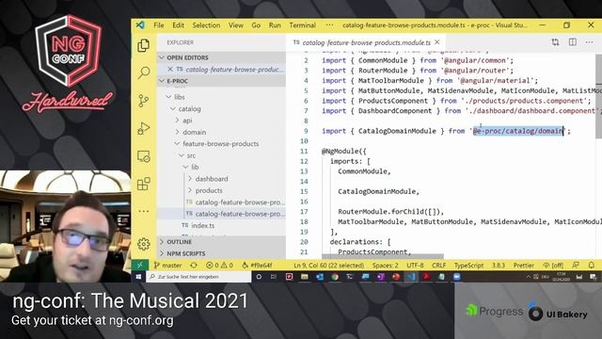Viewport: 602px width, 339px height.
Task: Open the View menu
Action: (x=236, y=25)
